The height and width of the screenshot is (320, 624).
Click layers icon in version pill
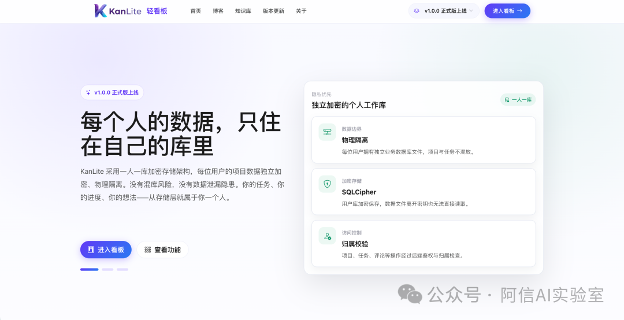click(x=416, y=11)
